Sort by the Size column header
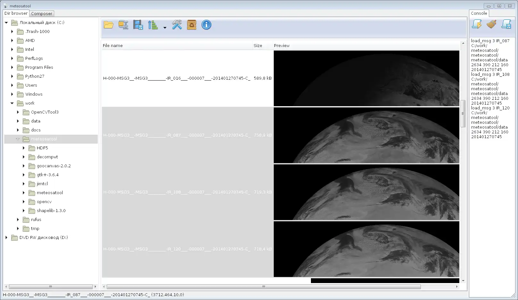Image resolution: width=518 pixels, height=300 pixels. pos(258,46)
